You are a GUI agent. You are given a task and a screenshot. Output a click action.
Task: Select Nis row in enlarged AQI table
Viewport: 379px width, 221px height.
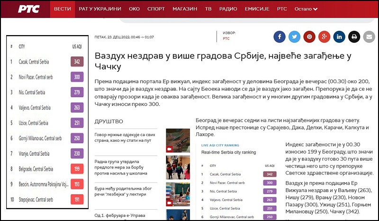pos(47,92)
